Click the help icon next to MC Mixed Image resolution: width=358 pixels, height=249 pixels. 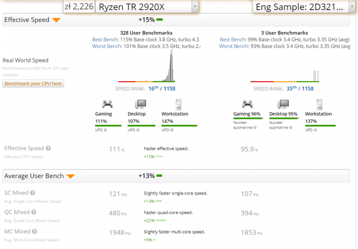(34, 232)
